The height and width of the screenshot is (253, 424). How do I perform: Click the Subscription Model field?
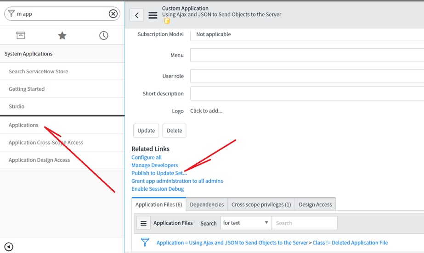click(307, 34)
